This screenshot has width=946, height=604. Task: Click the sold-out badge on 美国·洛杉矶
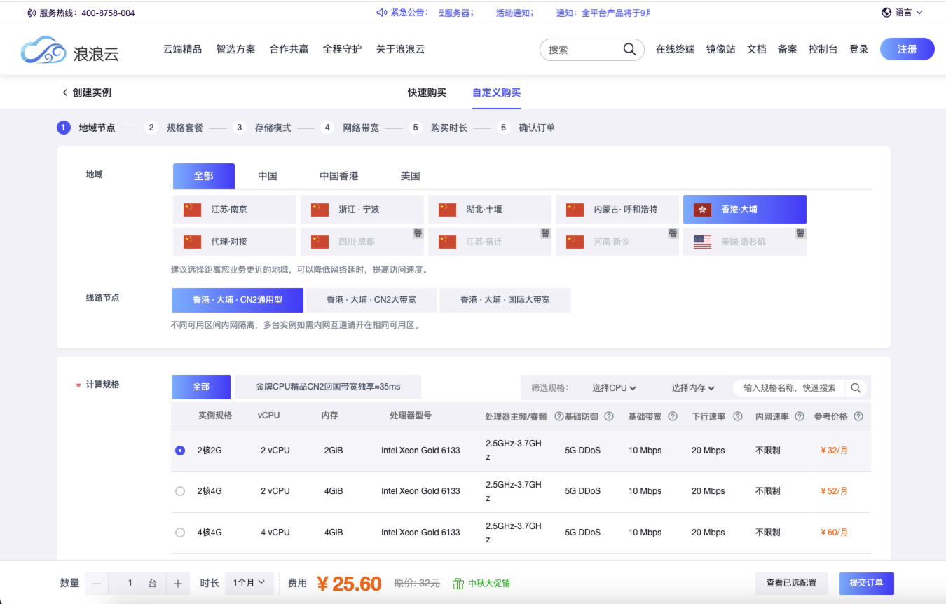tap(800, 233)
